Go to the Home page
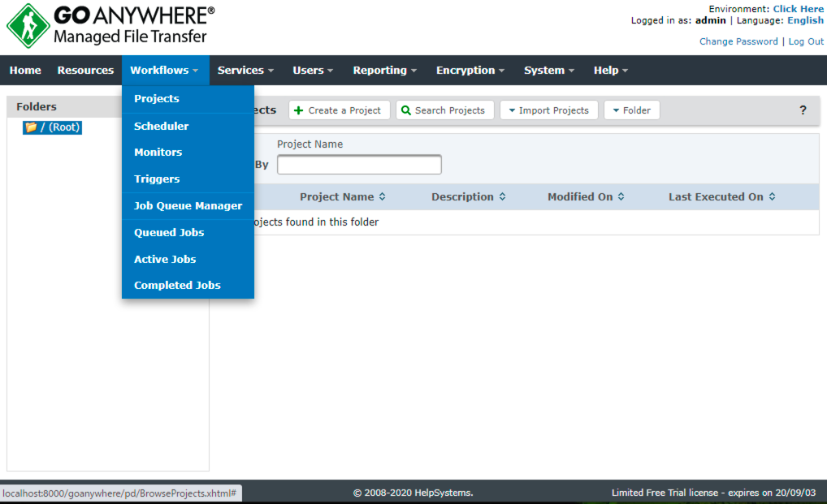The image size is (827, 504). [25, 70]
